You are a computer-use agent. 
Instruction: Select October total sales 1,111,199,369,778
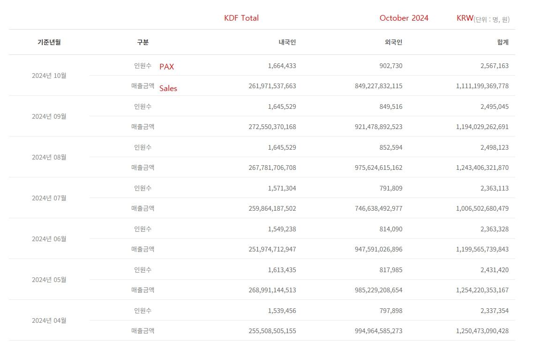point(482,86)
